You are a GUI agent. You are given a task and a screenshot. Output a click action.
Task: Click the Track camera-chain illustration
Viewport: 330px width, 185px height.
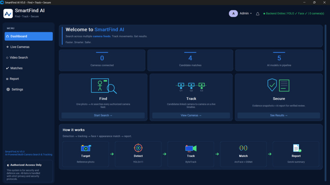coord(191,87)
